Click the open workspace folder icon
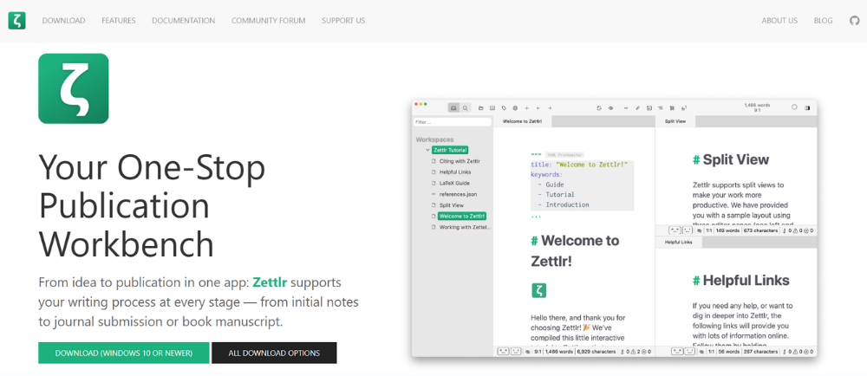The width and height of the screenshot is (867, 376). pos(481,108)
